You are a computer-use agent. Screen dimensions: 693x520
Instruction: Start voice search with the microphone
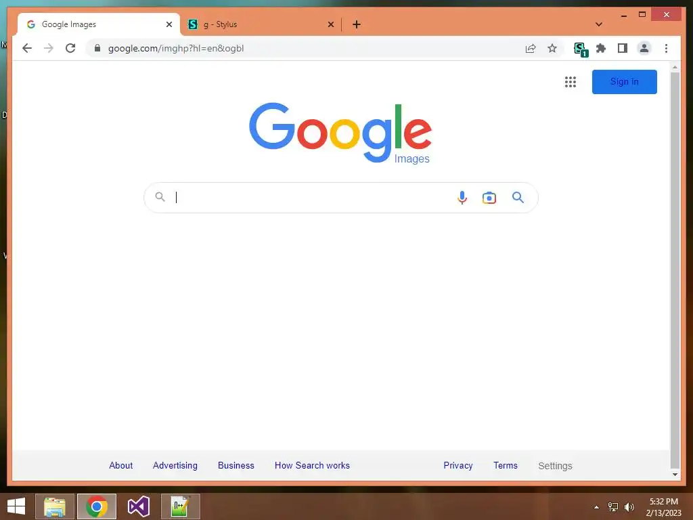(x=462, y=197)
